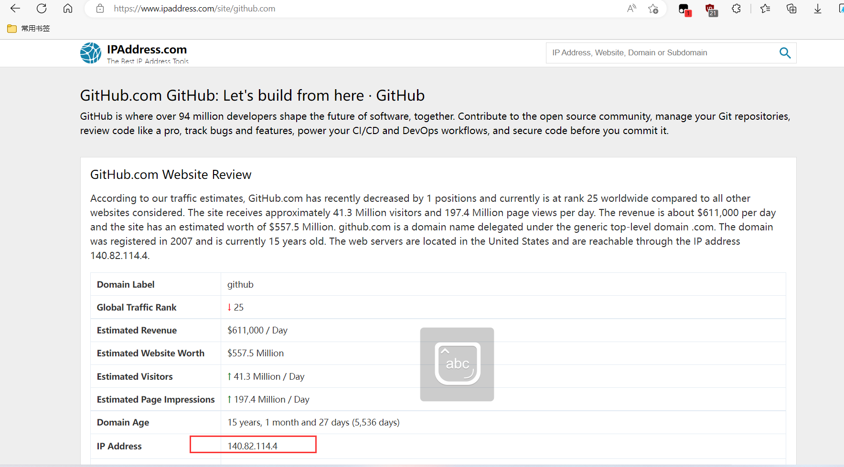Start Read Aloud for this page
The image size is (844, 467).
pyautogui.click(x=631, y=9)
